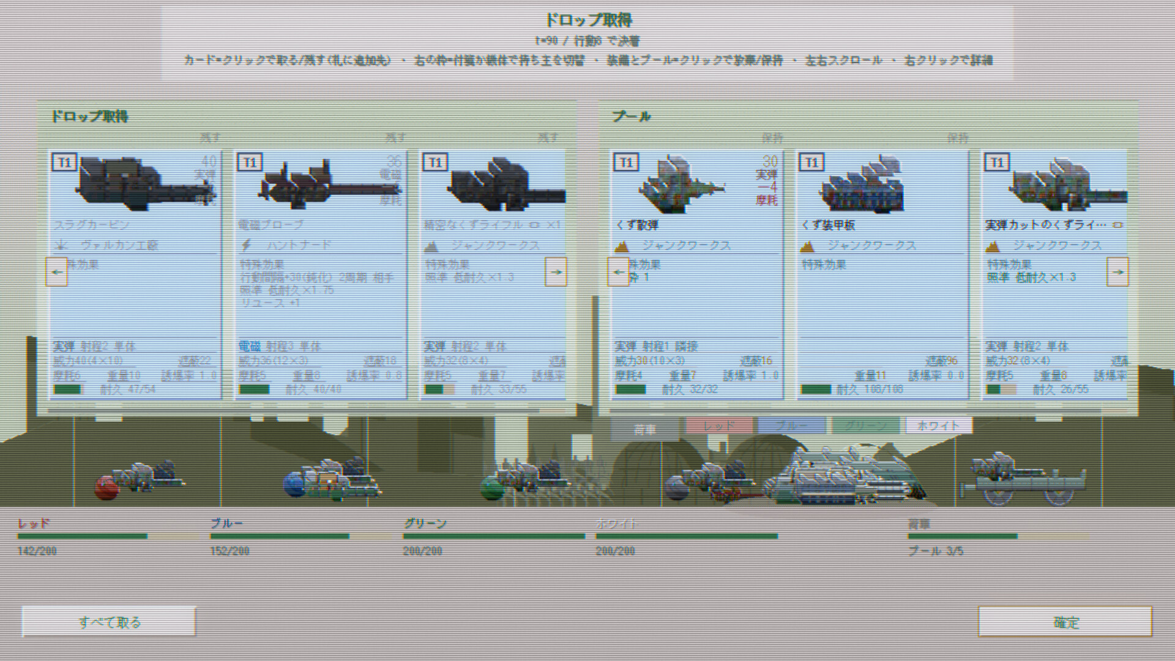The width and height of the screenshot is (1175, 661).
Task: Confirm with the 確定 button
Action: [x=1065, y=622]
